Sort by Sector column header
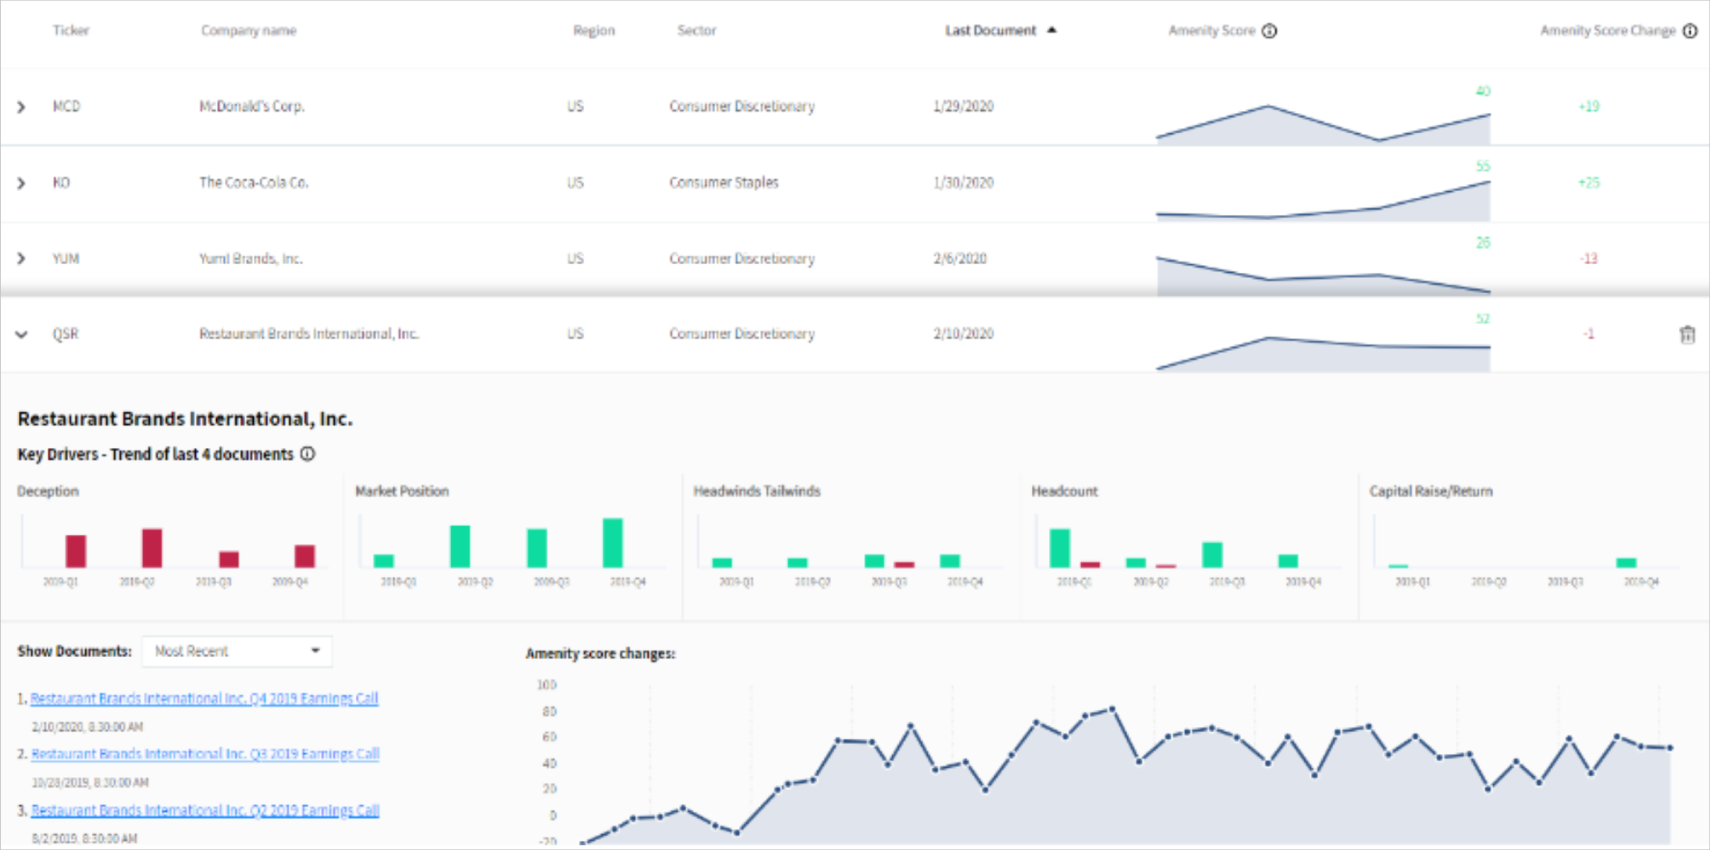 (696, 31)
